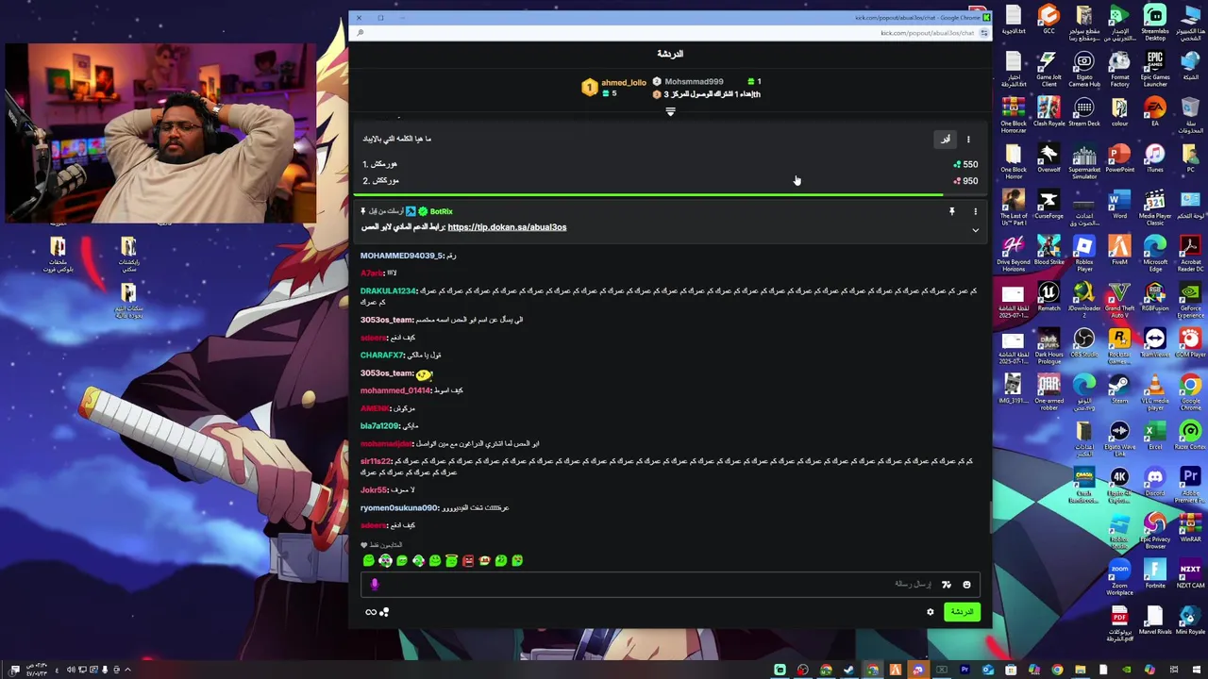Open Excel desktop icon
1208x679 pixels.
pyautogui.click(x=1154, y=436)
